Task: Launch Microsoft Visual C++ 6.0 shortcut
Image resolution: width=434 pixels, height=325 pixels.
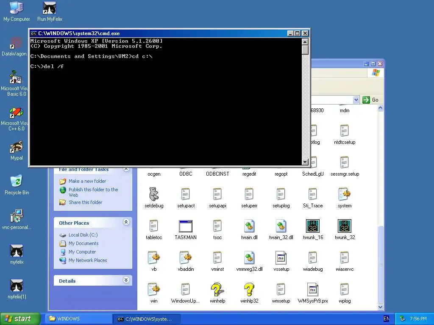Action: pyautogui.click(x=14, y=119)
